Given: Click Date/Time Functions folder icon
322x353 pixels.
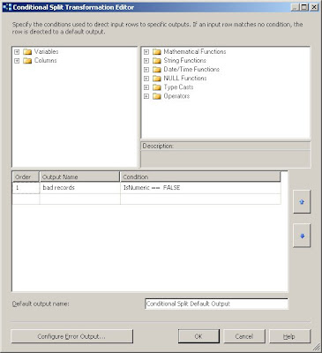Looking at the screenshot, I should (157, 70).
